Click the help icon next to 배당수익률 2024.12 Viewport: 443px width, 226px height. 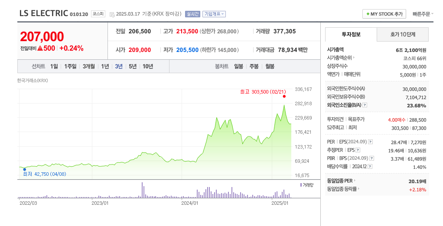(370, 166)
